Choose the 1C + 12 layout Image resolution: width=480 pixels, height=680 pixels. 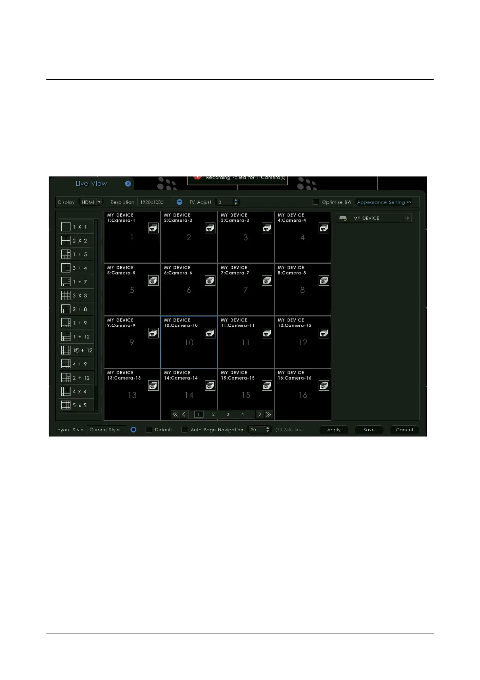point(77,350)
